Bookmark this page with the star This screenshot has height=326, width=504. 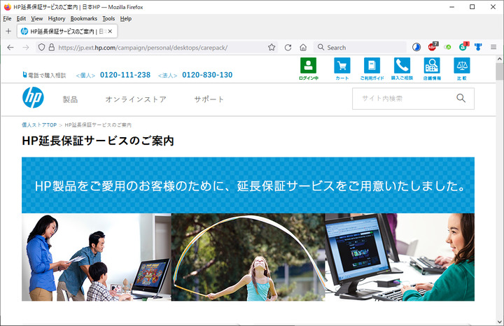click(x=272, y=48)
